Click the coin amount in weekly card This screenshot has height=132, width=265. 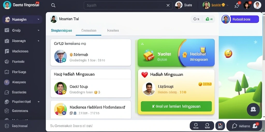click(205, 84)
